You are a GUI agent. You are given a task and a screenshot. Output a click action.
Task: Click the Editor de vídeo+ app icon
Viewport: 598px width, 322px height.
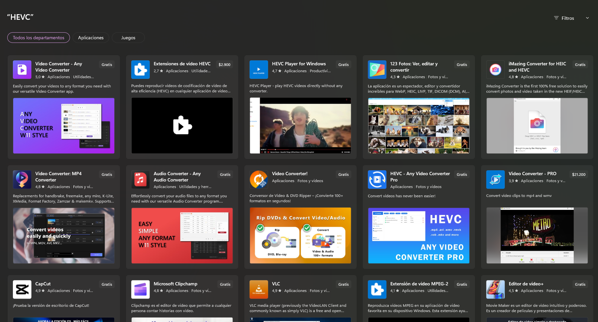tap(495, 289)
